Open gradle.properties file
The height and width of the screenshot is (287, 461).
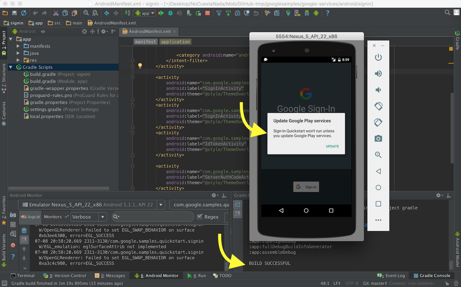67,102
